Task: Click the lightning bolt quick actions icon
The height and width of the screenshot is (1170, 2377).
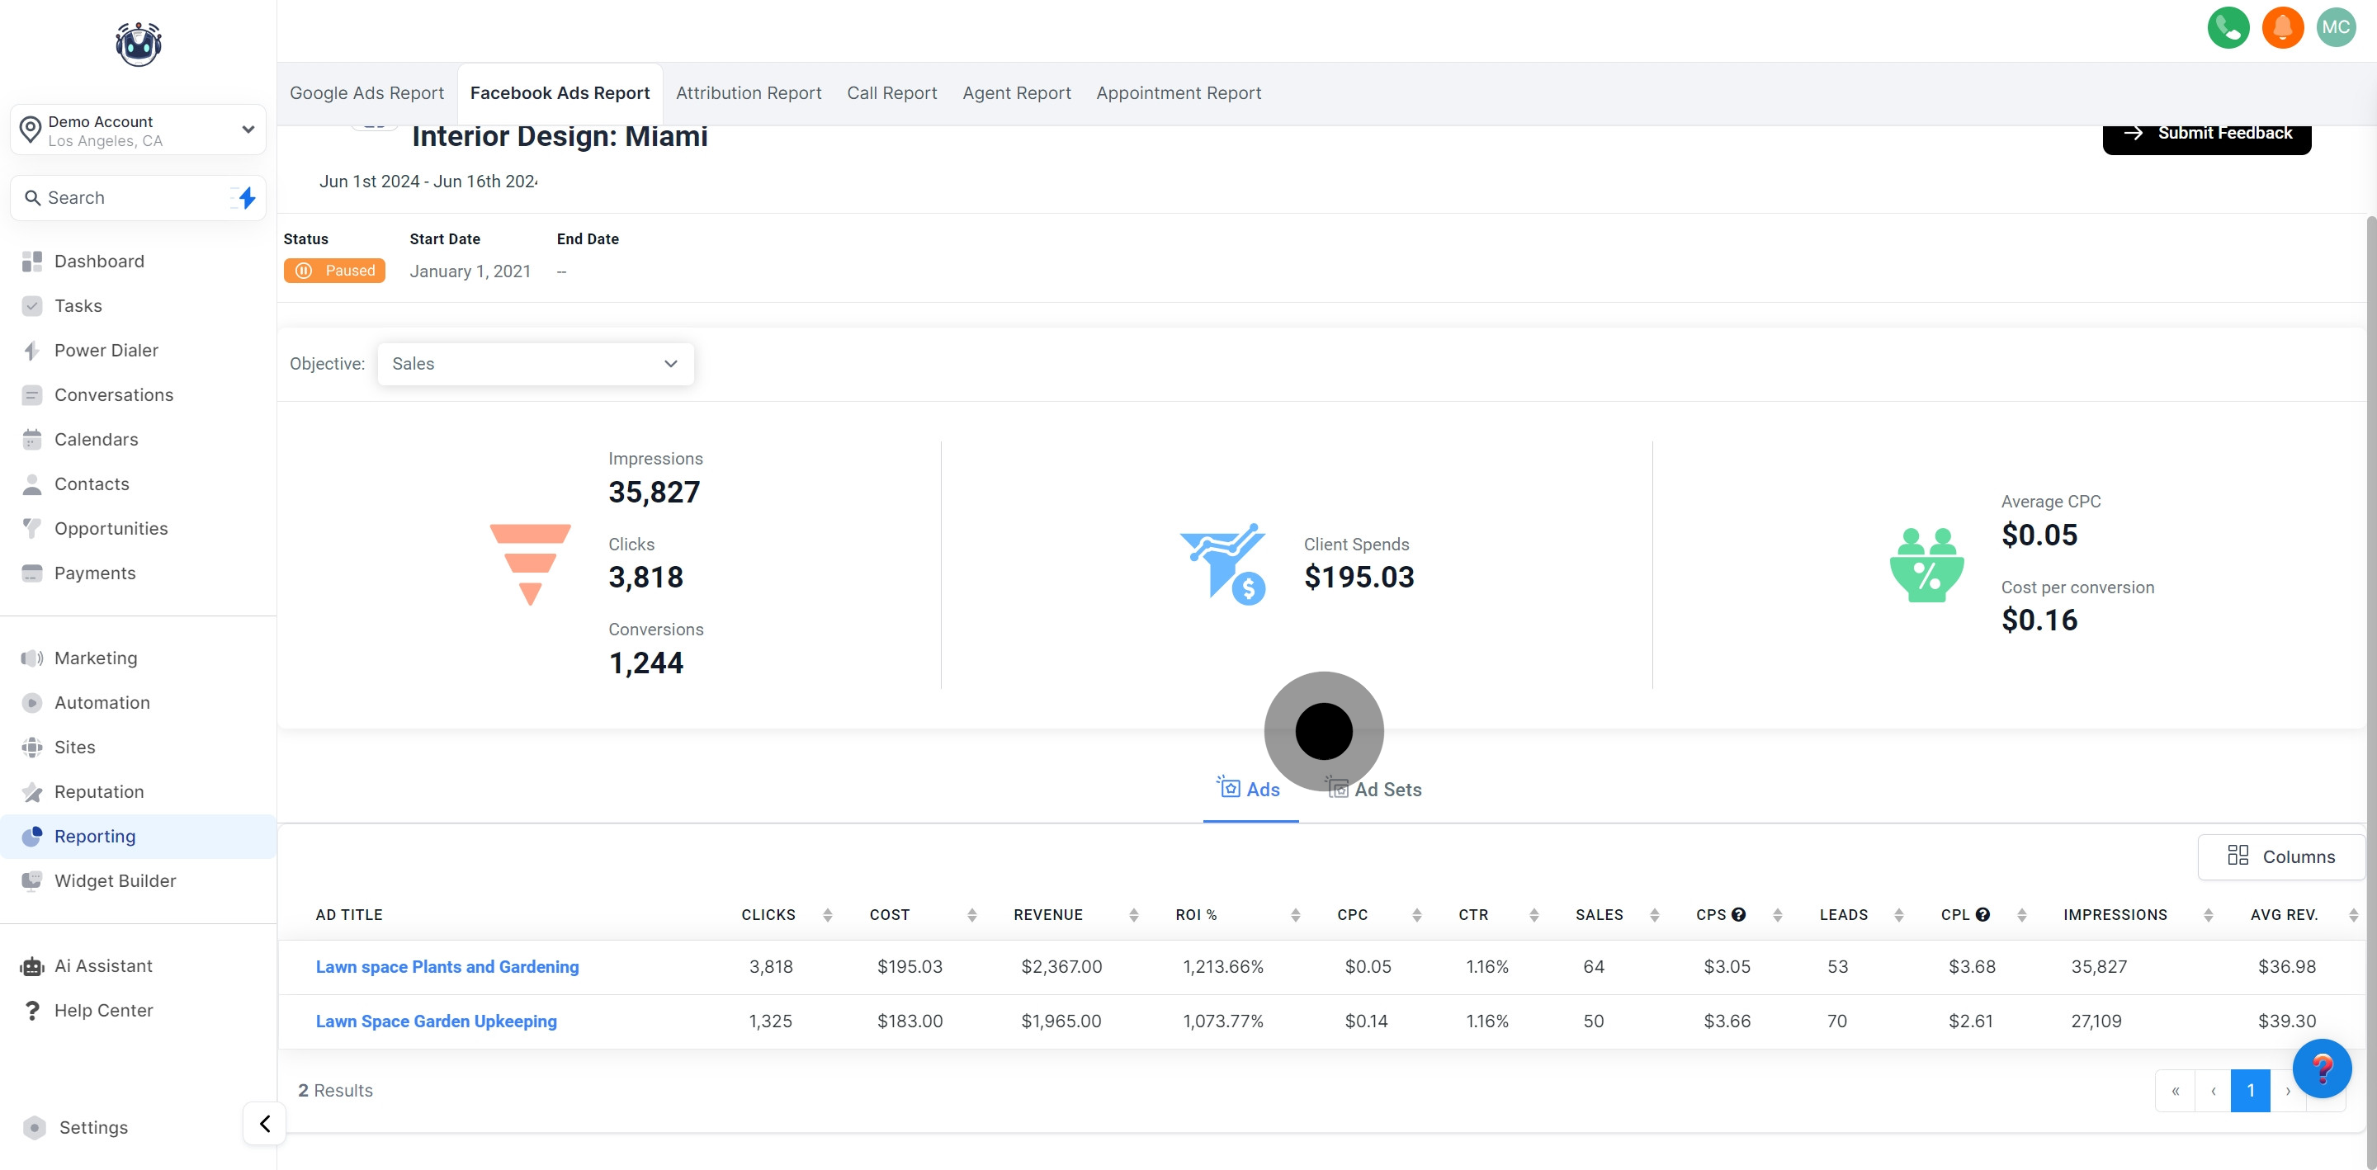Action: coord(247,197)
